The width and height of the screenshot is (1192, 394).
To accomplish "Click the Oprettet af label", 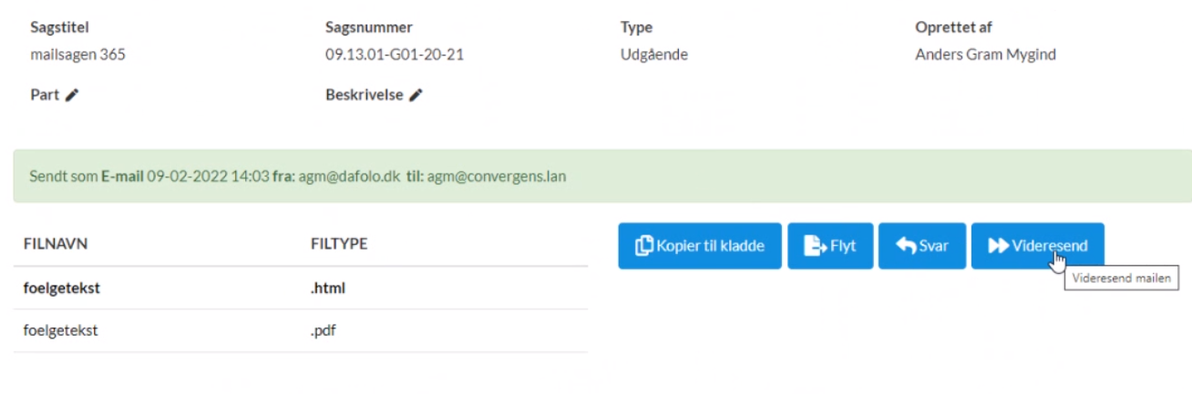I will (952, 27).
